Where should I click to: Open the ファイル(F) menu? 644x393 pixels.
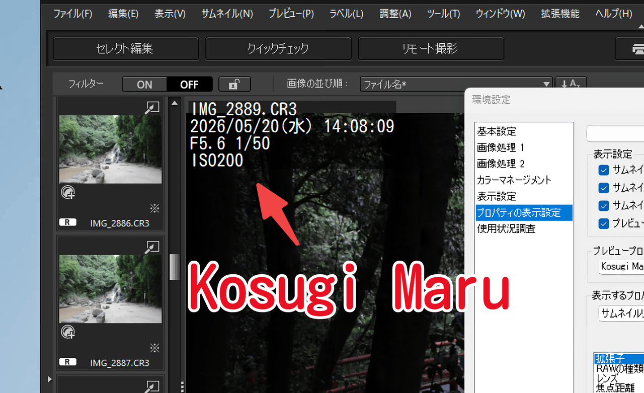(73, 14)
